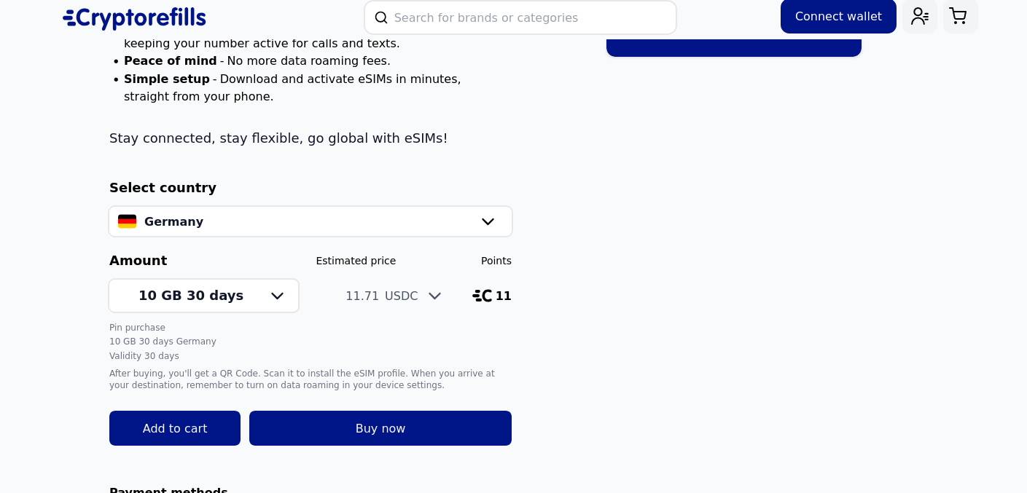This screenshot has width=1027, height=493.
Task: Click the 11.71 estimated price value
Action: 362,296
